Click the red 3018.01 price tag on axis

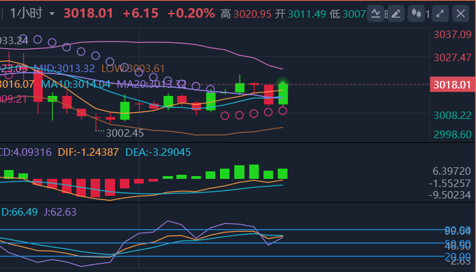[x=452, y=84]
